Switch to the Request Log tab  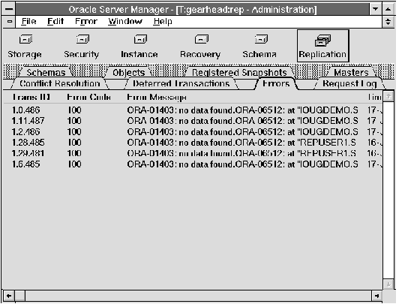[349, 83]
